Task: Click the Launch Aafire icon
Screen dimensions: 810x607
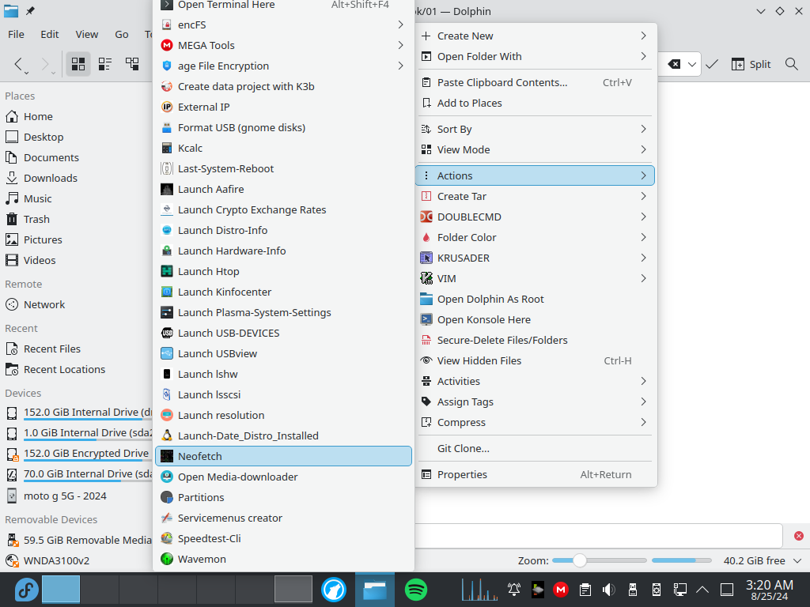Action: tap(167, 190)
